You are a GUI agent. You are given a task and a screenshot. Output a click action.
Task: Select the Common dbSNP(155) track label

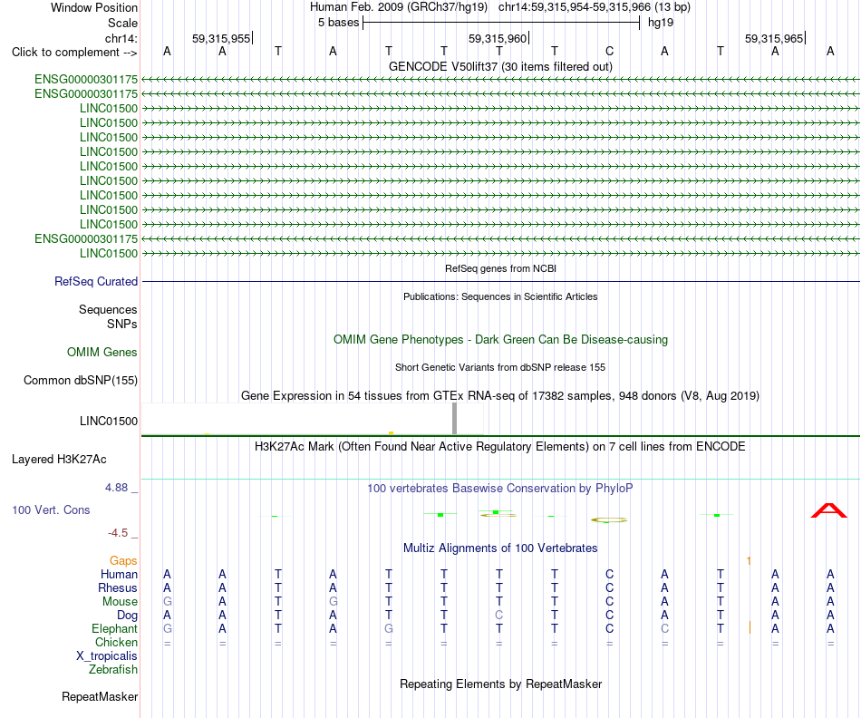pos(81,380)
